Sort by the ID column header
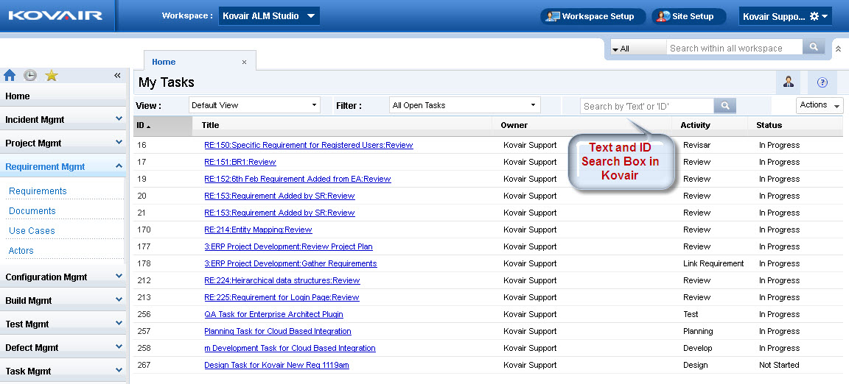This screenshot has height=384, width=849. [x=162, y=125]
